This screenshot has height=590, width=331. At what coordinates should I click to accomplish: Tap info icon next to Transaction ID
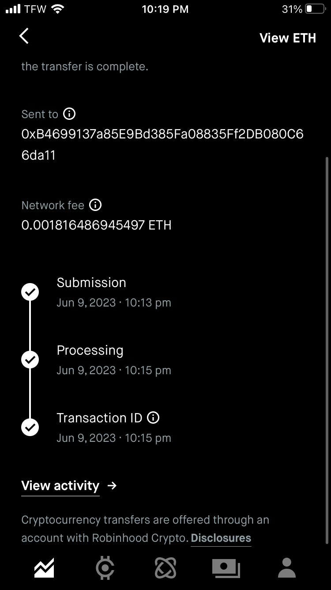pos(153,418)
